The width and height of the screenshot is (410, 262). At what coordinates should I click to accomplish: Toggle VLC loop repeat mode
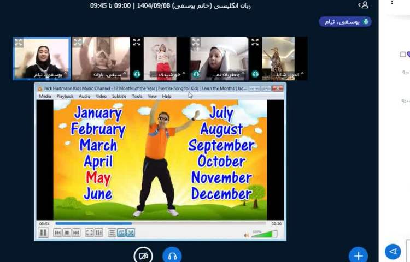coord(121,233)
